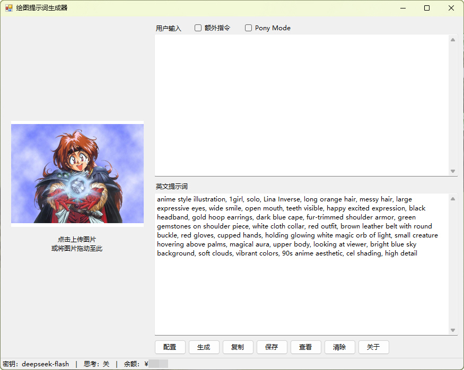Click the 查看 button
The width and height of the screenshot is (464, 370).
coord(305,347)
